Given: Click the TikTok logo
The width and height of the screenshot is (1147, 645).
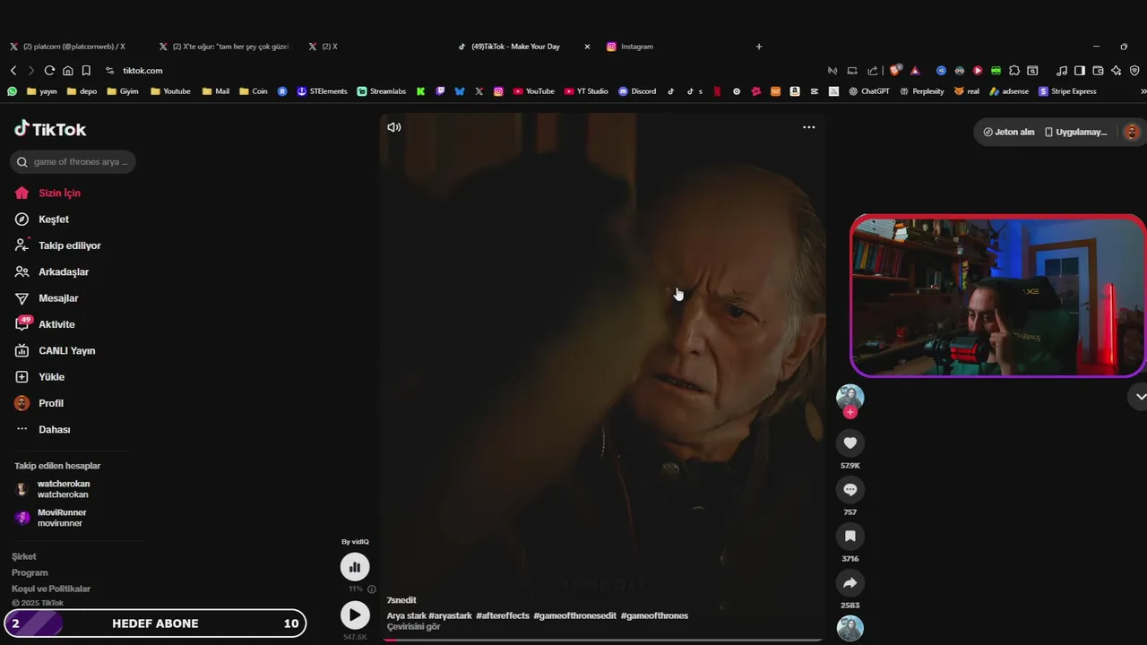Looking at the screenshot, I should 50,129.
